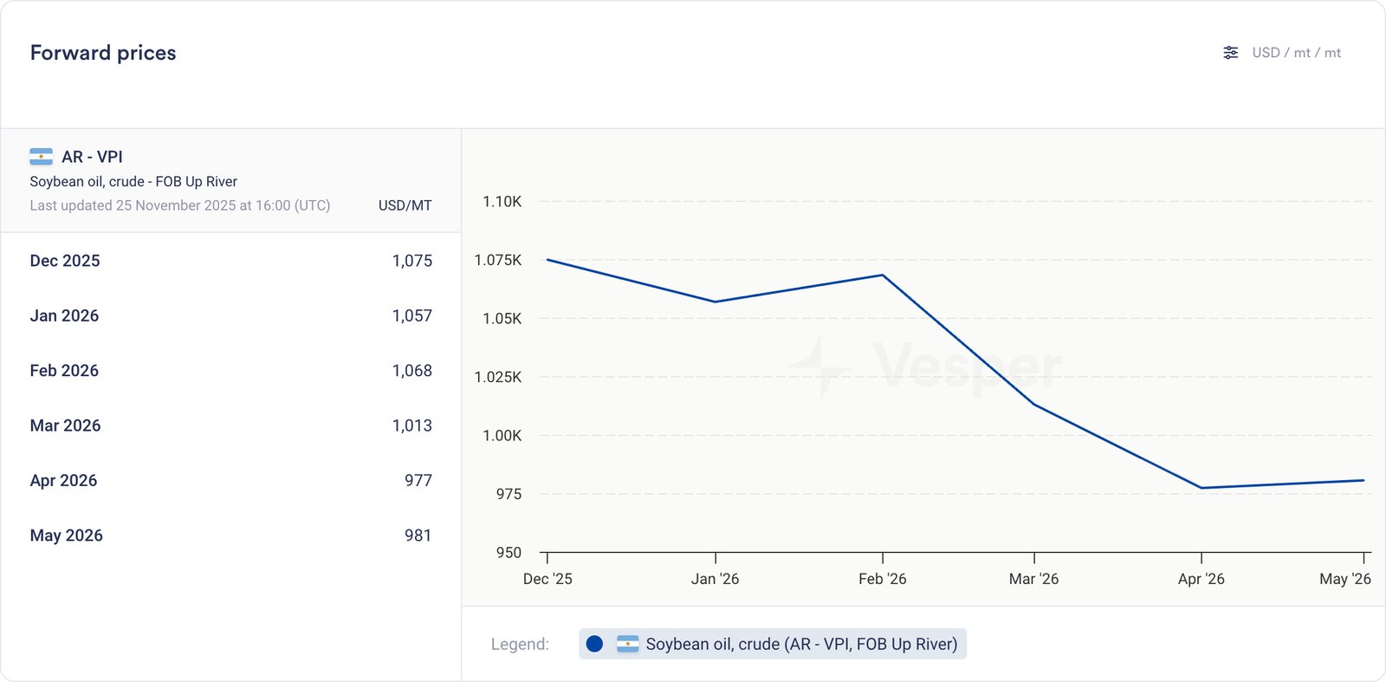Click the Mar '26 data point on line
Screen dimensions: 1386x682
pos(1033,405)
